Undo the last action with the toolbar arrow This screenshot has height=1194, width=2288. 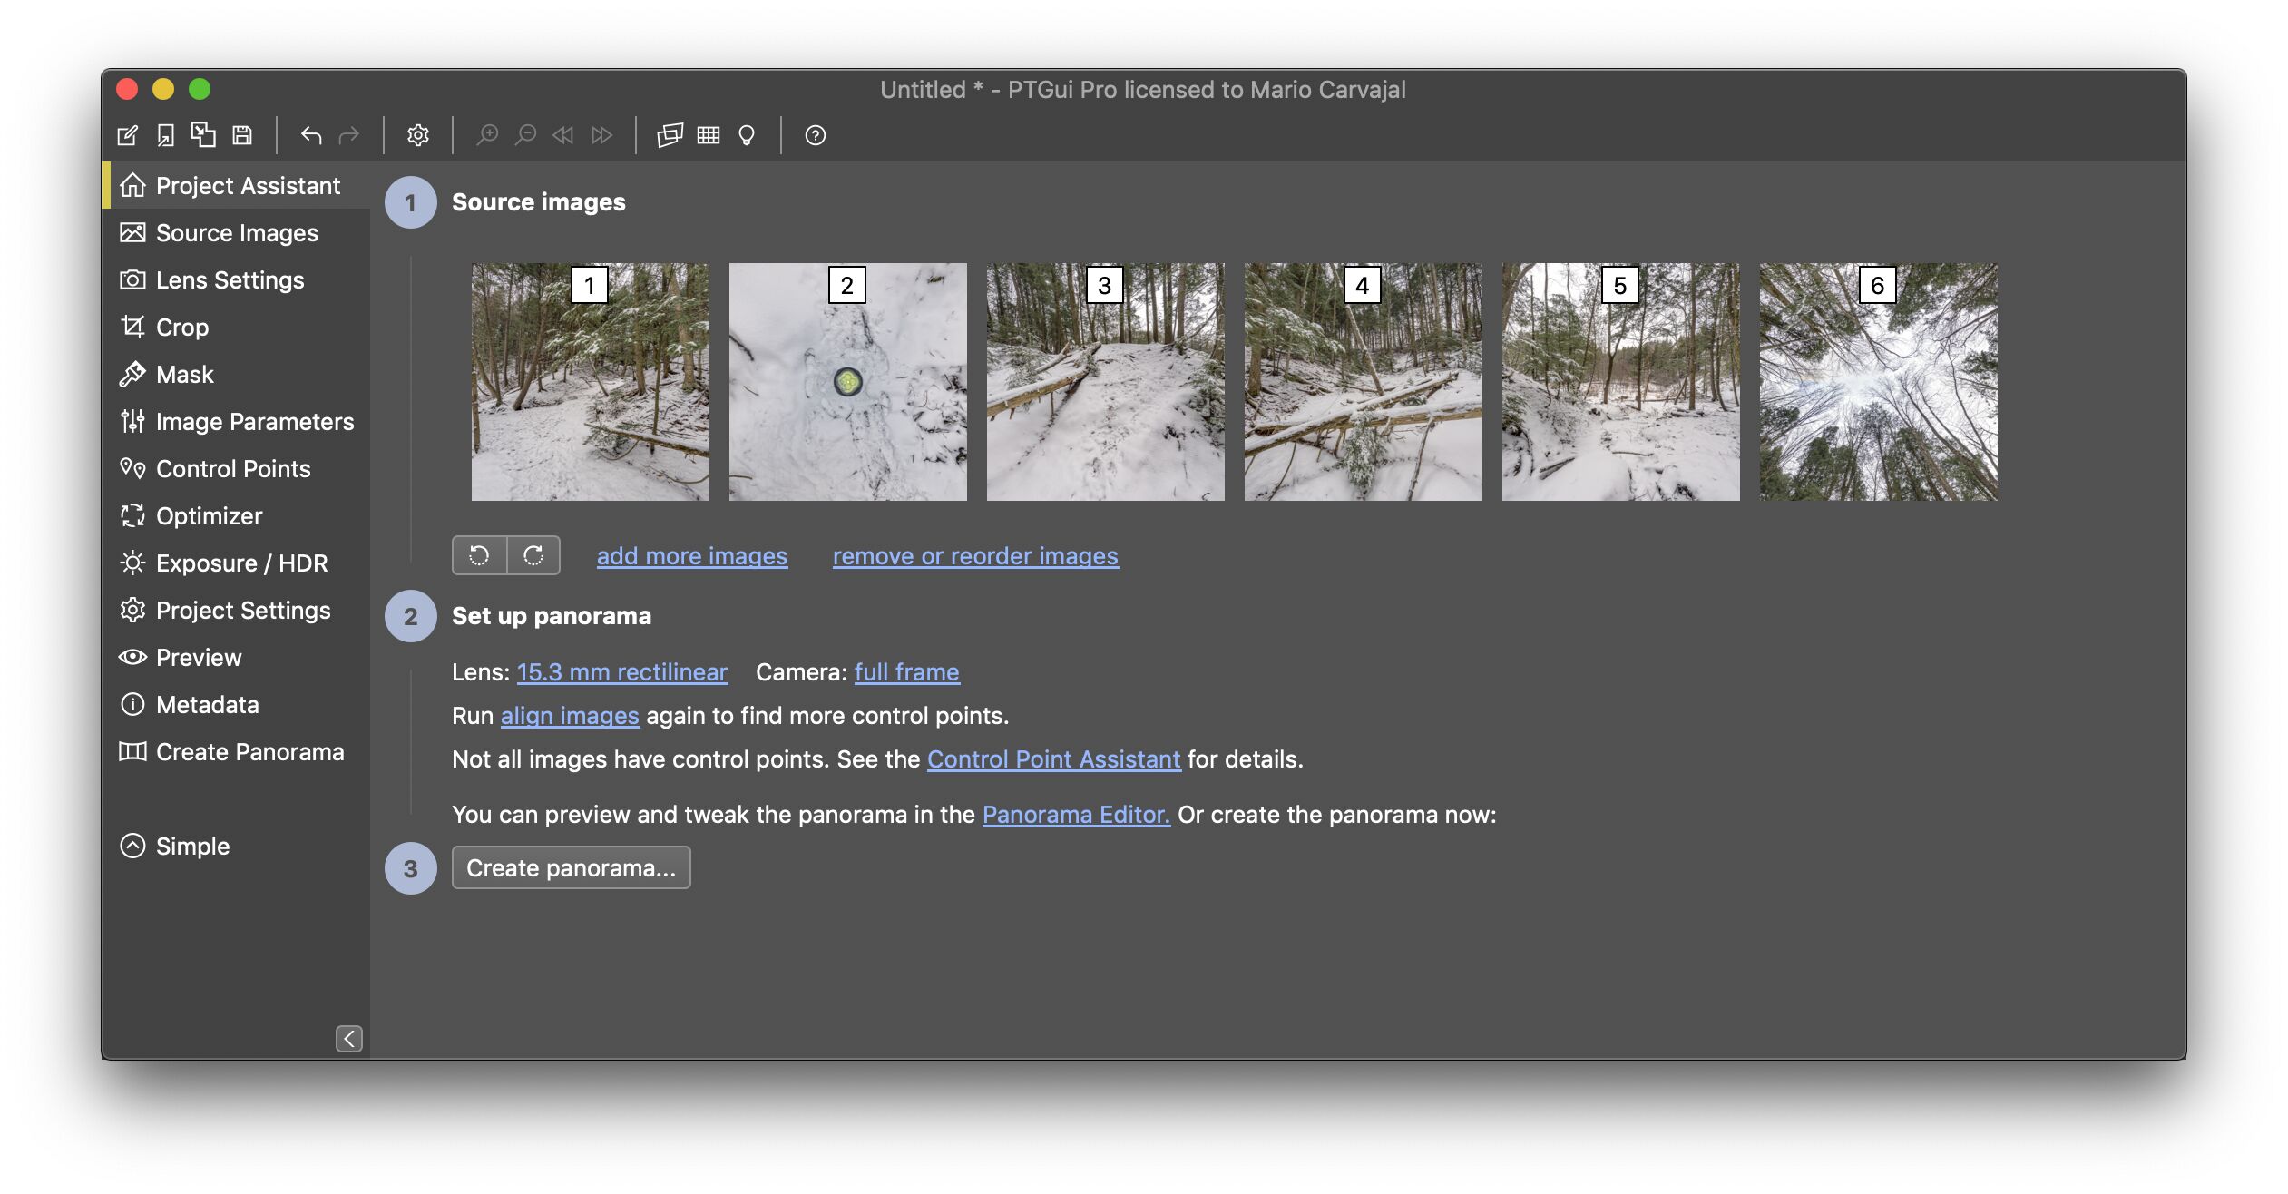[x=311, y=135]
